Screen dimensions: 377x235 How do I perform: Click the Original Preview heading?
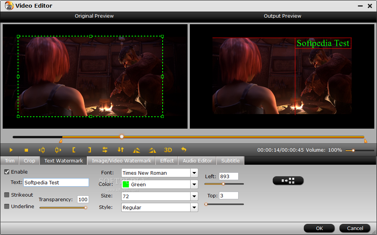coord(94,16)
